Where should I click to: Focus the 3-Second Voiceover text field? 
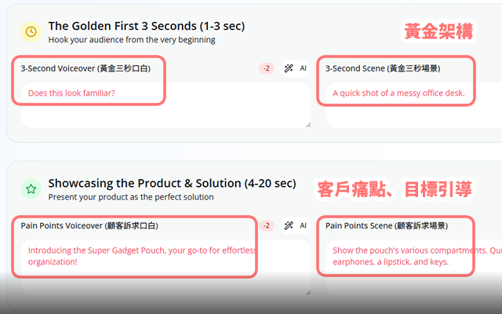pyautogui.click(x=165, y=104)
